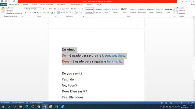Image resolution: width=195 pixels, height=109 pixels.
Task: Open the font size dropdown
Action: (x=41, y=9)
